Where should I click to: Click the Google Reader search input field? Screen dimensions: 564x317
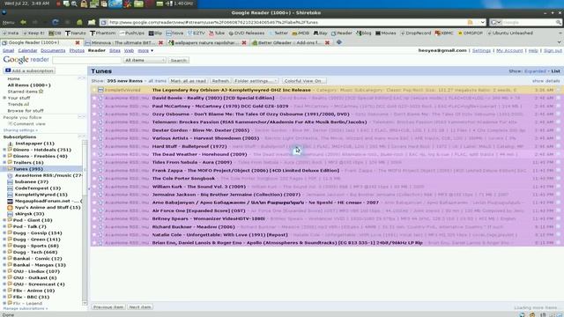tap(86, 61)
